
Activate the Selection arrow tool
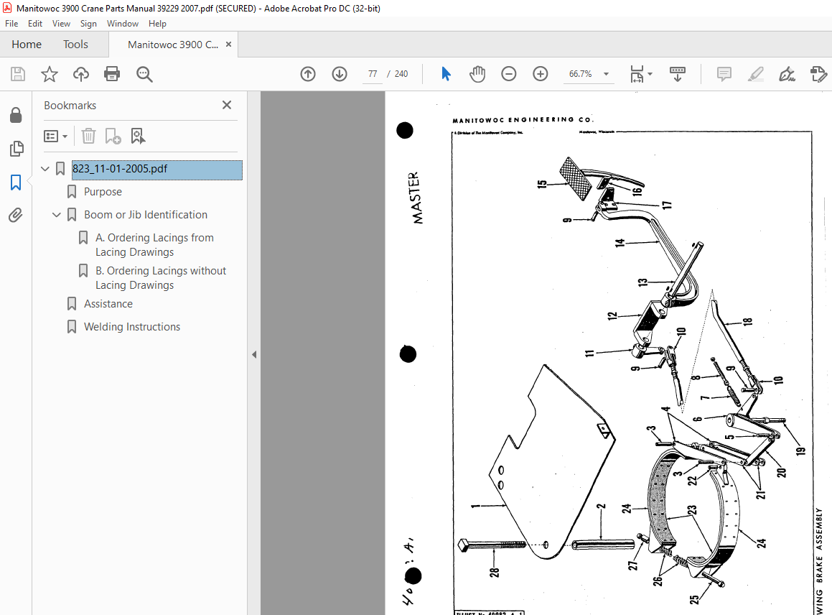coord(446,74)
